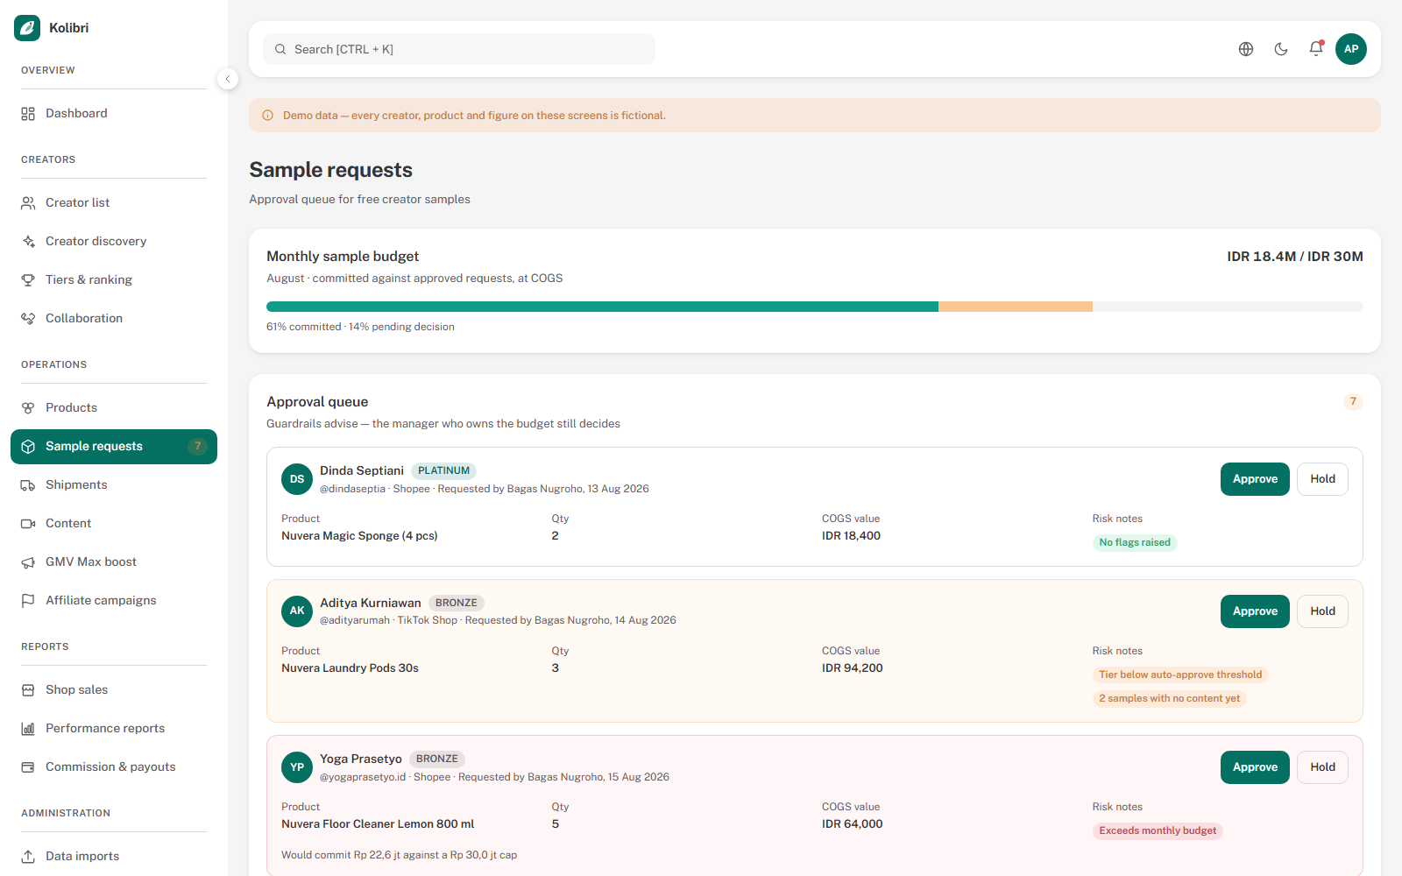
Task: Open Creator discovery page label
Action: [x=96, y=242]
